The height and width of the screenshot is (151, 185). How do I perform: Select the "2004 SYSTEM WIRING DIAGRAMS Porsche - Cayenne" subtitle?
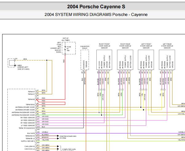point(96,15)
